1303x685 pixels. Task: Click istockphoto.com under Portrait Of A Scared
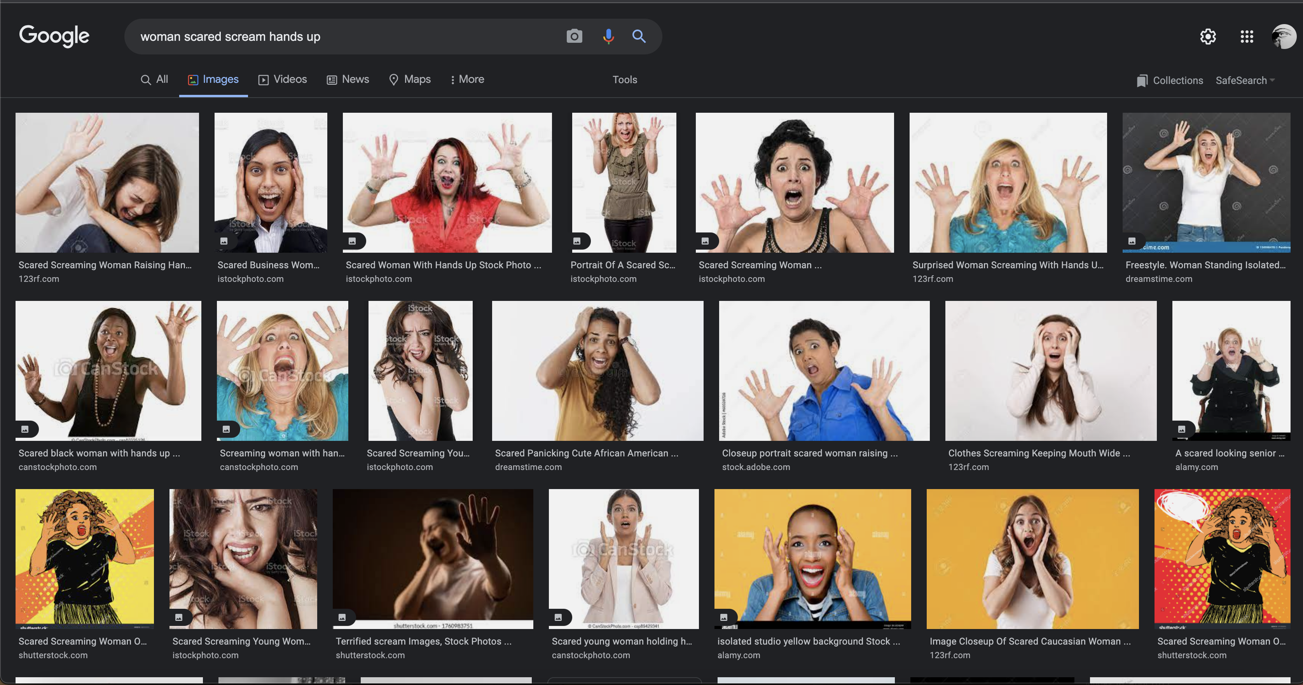tap(603, 279)
